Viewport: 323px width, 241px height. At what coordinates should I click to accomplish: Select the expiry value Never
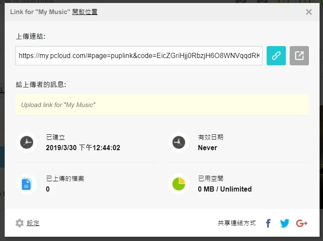click(207, 148)
